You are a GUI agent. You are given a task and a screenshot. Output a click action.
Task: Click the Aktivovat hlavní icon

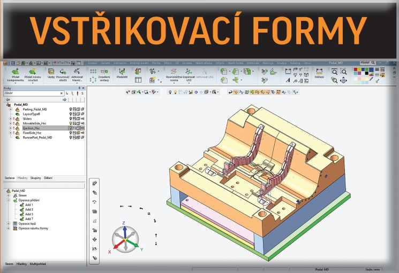[77, 71]
